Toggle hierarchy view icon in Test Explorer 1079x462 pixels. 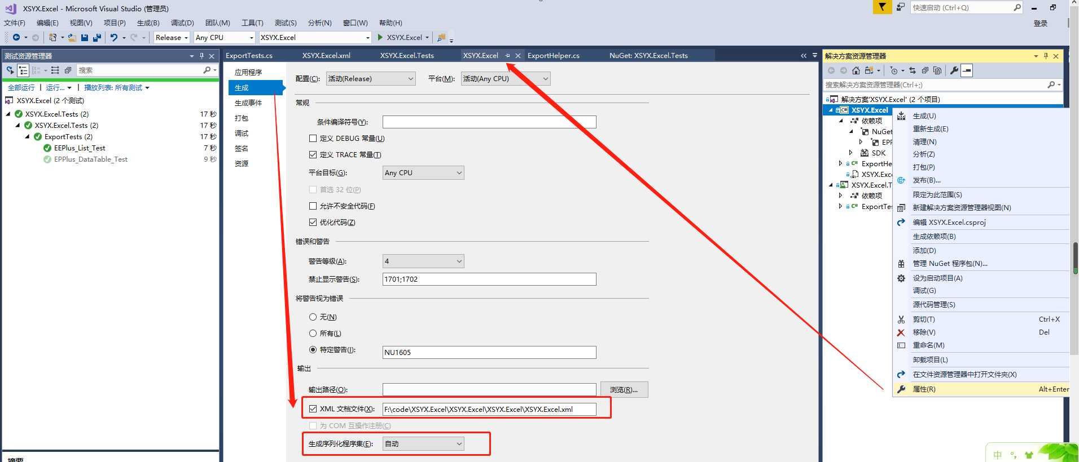coord(23,70)
